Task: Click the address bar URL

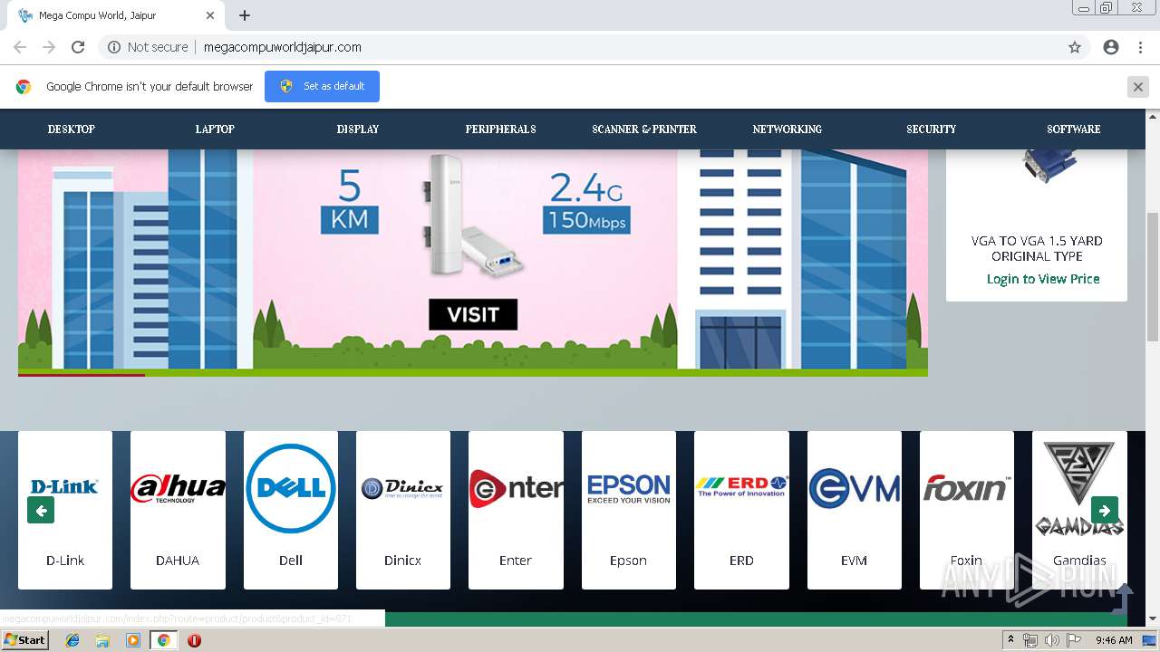Action: tap(283, 47)
